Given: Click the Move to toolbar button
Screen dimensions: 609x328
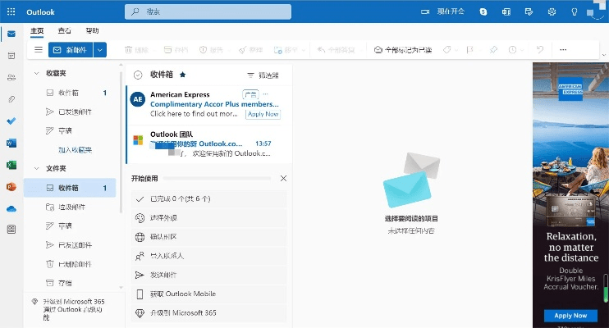Looking at the screenshot, I should coord(286,50).
